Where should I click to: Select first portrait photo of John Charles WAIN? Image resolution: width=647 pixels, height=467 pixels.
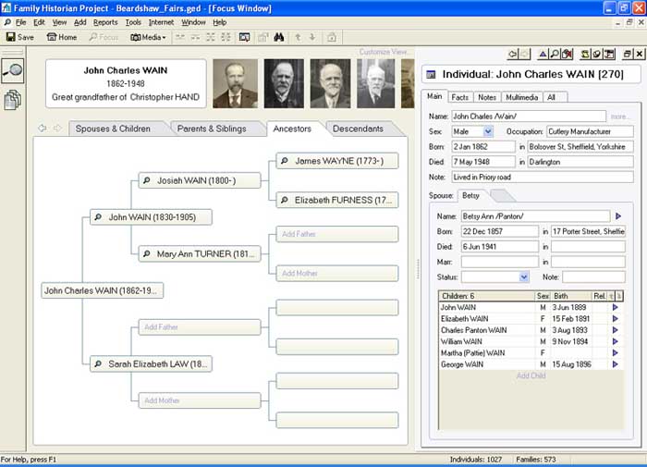tap(235, 84)
